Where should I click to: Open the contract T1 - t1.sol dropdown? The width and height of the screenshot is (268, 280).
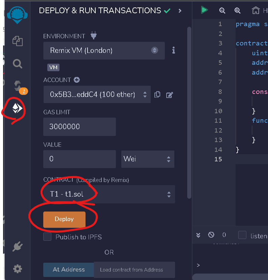pos(109,194)
